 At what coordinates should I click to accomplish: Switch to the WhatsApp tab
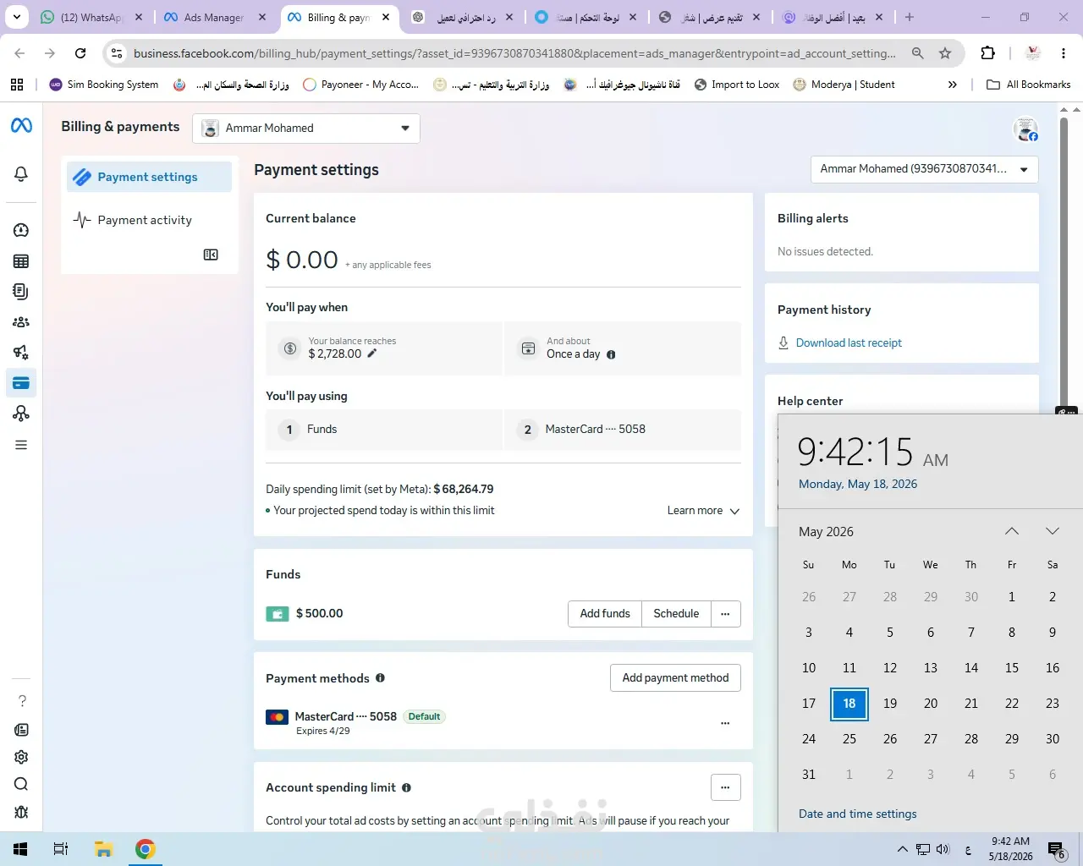[x=91, y=17]
